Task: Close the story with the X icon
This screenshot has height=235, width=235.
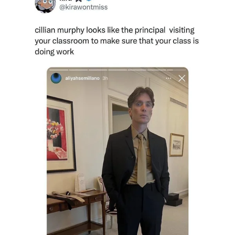Action: [x=182, y=78]
